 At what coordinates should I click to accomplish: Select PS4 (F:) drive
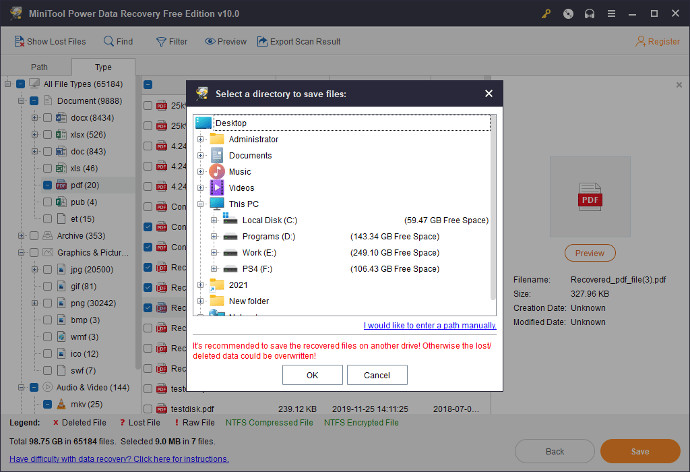(x=257, y=269)
